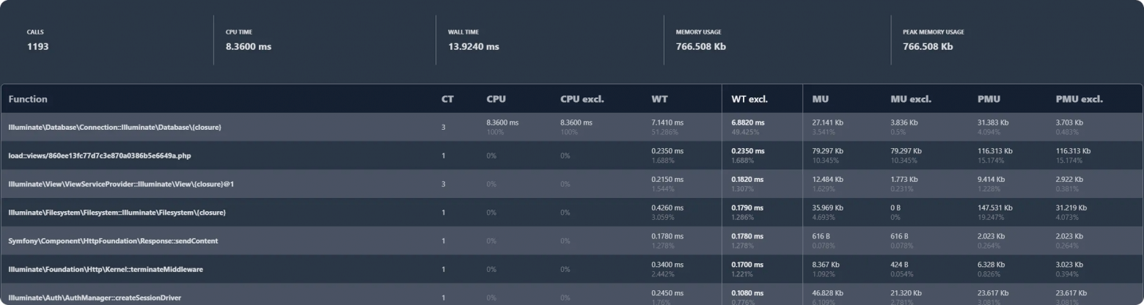The image size is (1144, 305).
Task: Click the MU excl. column header
Action: tap(911, 99)
